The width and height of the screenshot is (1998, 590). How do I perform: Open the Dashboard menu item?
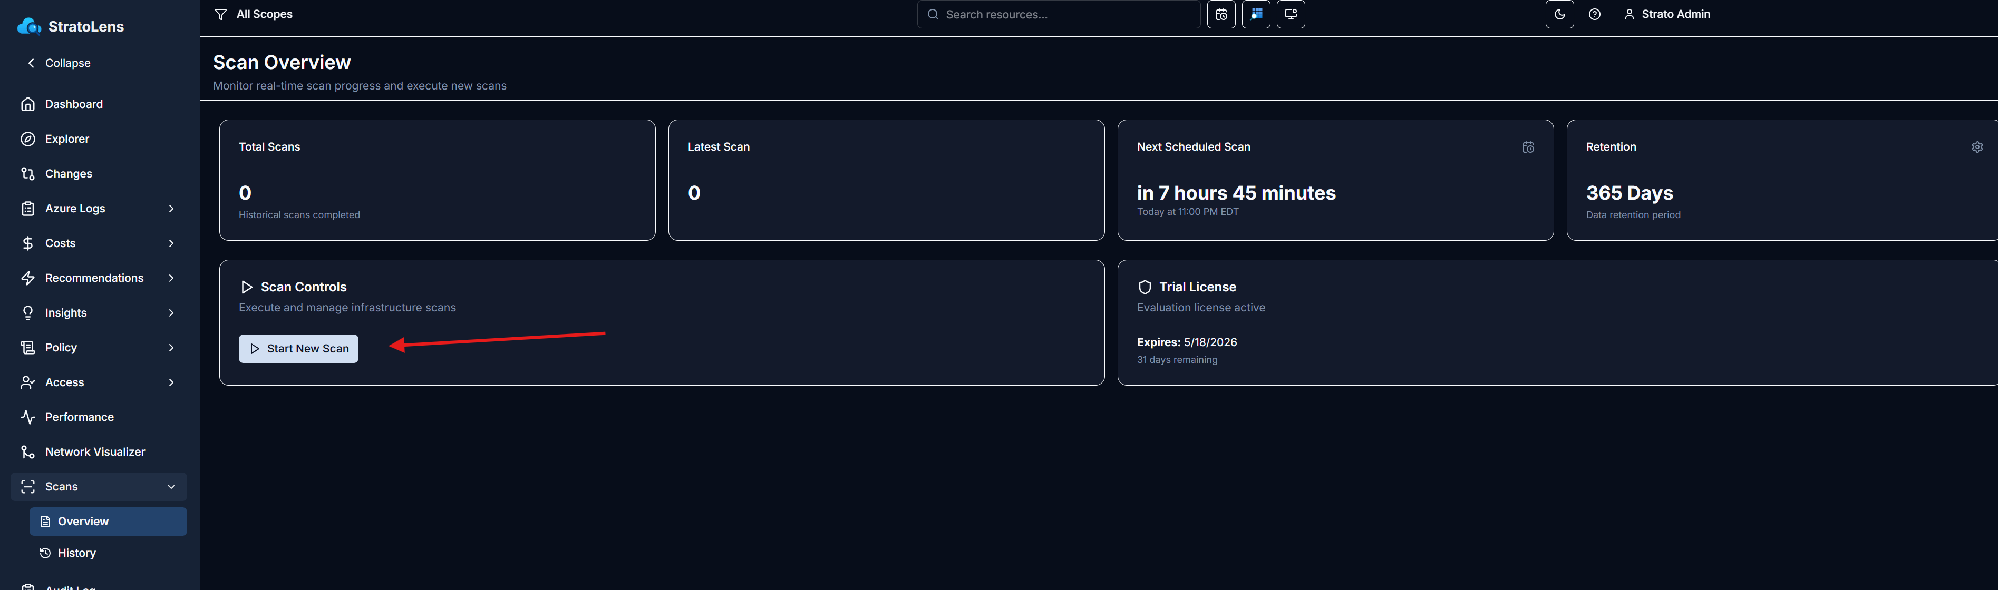[x=74, y=104]
